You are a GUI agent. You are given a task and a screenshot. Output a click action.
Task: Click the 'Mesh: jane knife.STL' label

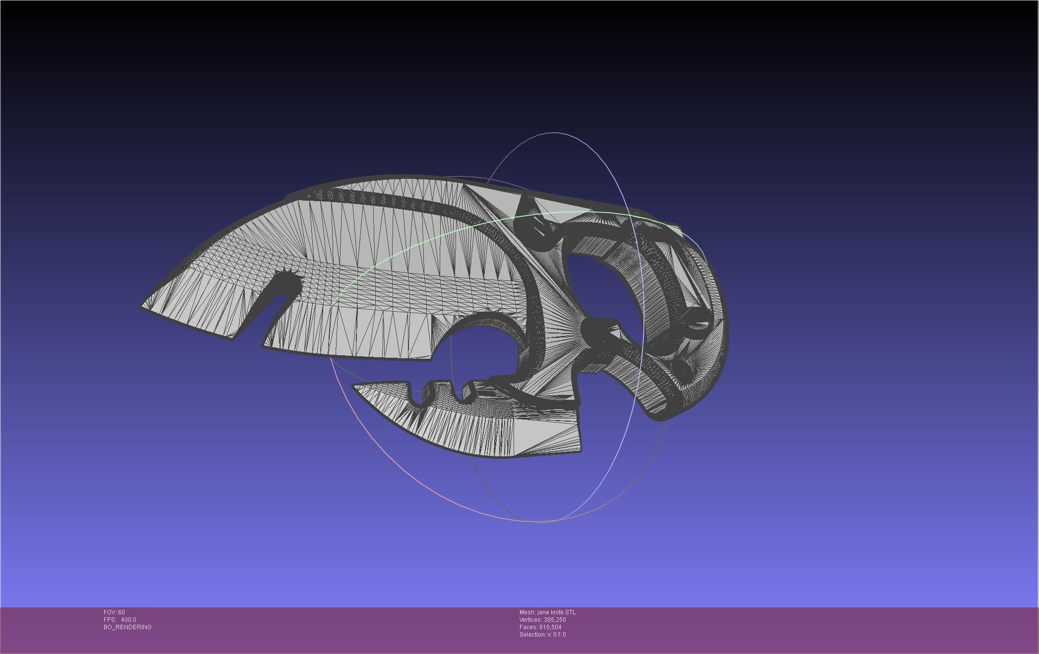[x=547, y=612]
